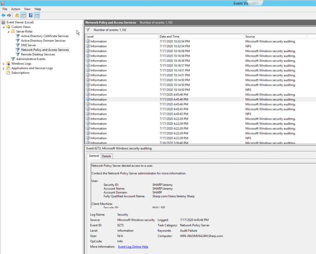Open the View menu

27,9
